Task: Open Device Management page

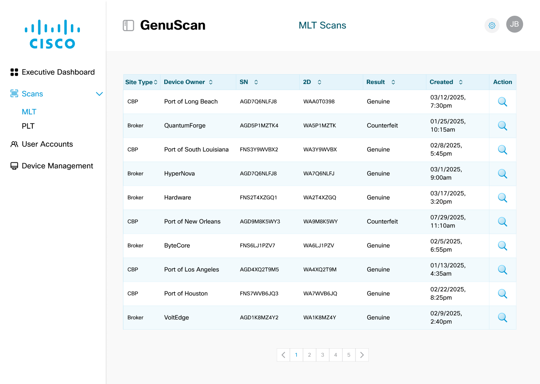Action: 57,166
